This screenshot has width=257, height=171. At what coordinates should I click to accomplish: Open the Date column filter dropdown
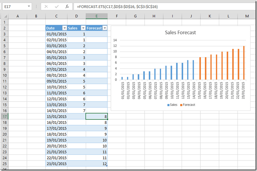[x=65, y=28]
